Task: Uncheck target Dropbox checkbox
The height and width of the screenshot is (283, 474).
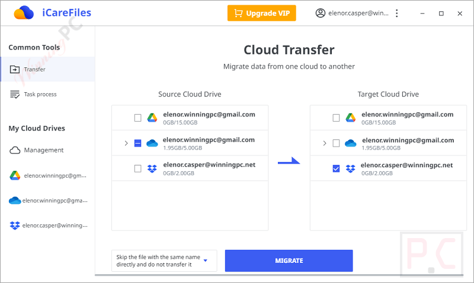Action: click(x=336, y=168)
